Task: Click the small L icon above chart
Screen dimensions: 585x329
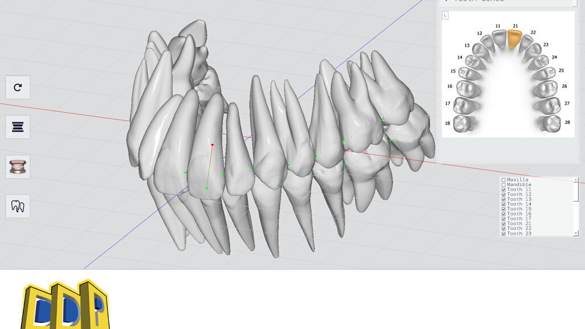Action: (445, 15)
